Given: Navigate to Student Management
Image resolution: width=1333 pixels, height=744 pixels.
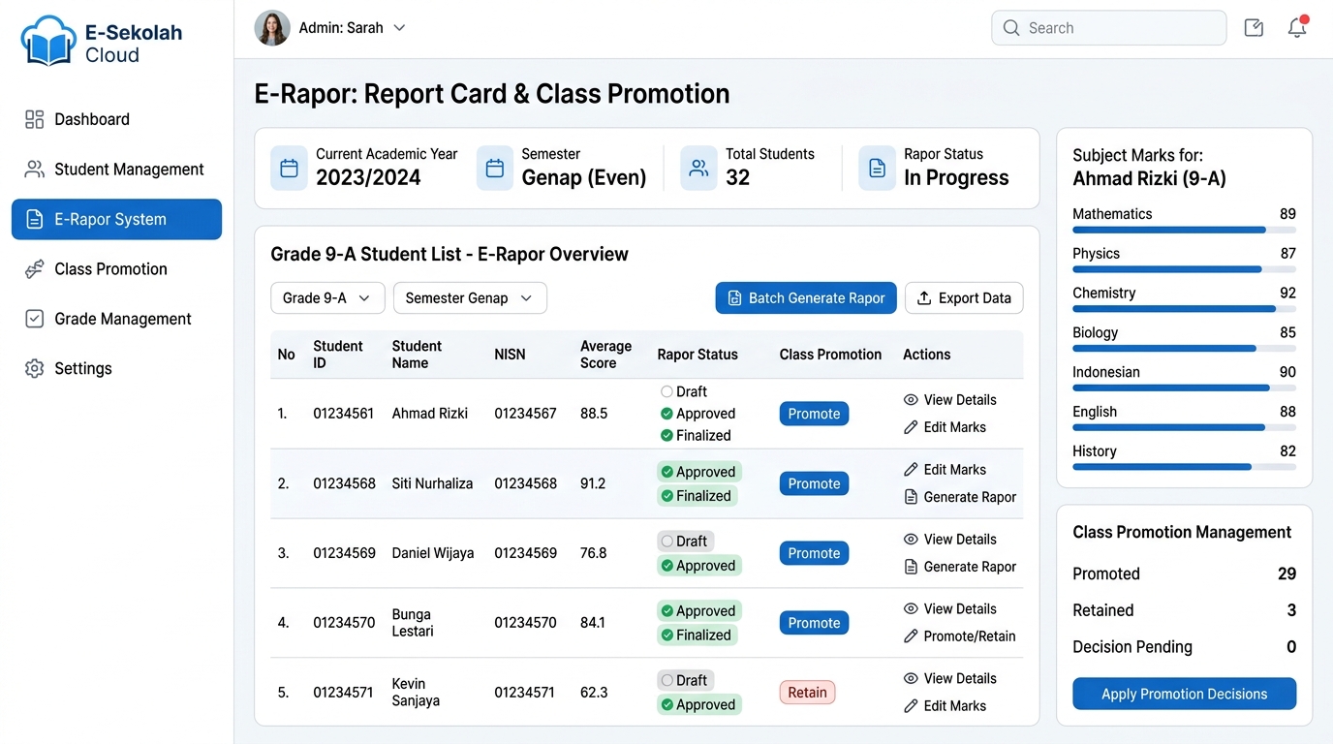Looking at the screenshot, I should 116,170.
